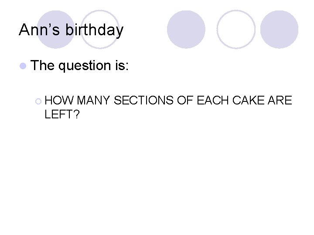Click the word "OF" in the sub-bullet
The height and width of the screenshot is (235, 314).
185,100
